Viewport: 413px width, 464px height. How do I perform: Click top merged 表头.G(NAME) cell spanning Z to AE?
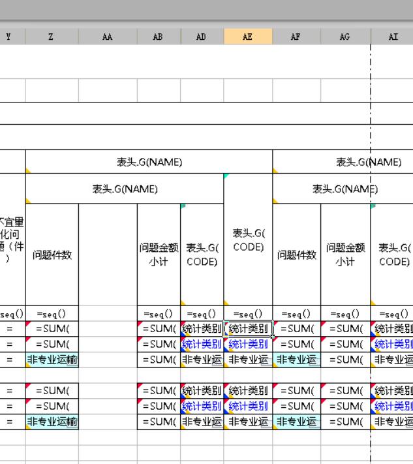pos(149,162)
